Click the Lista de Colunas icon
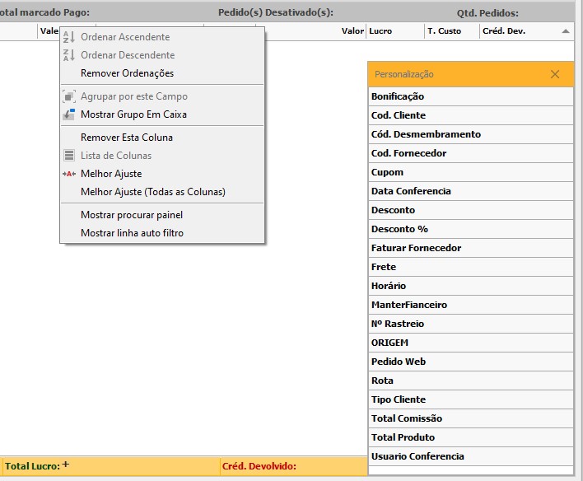583x481 pixels. pos(69,156)
